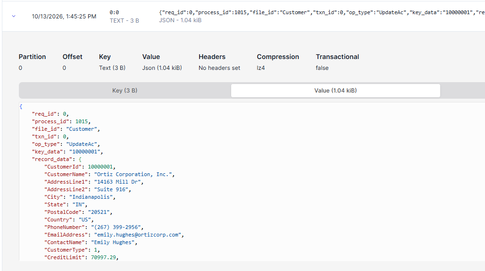Click the CustomerType 1 line
This screenshot has height=271, width=485.
click(72, 250)
